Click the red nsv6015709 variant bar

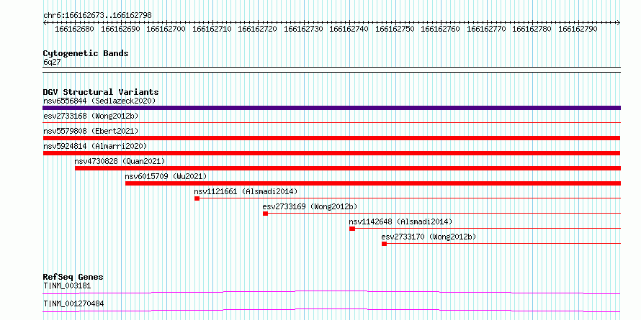(373, 183)
